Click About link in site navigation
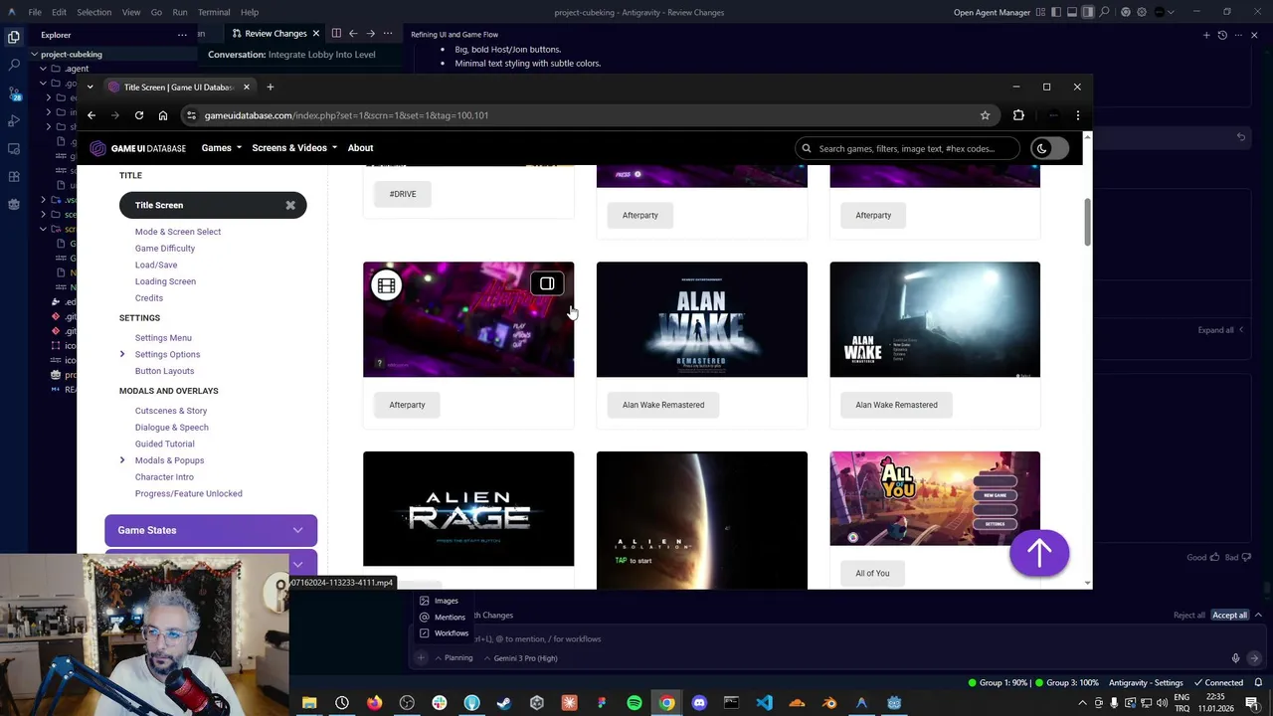1273x716 pixels. [360, 148]
